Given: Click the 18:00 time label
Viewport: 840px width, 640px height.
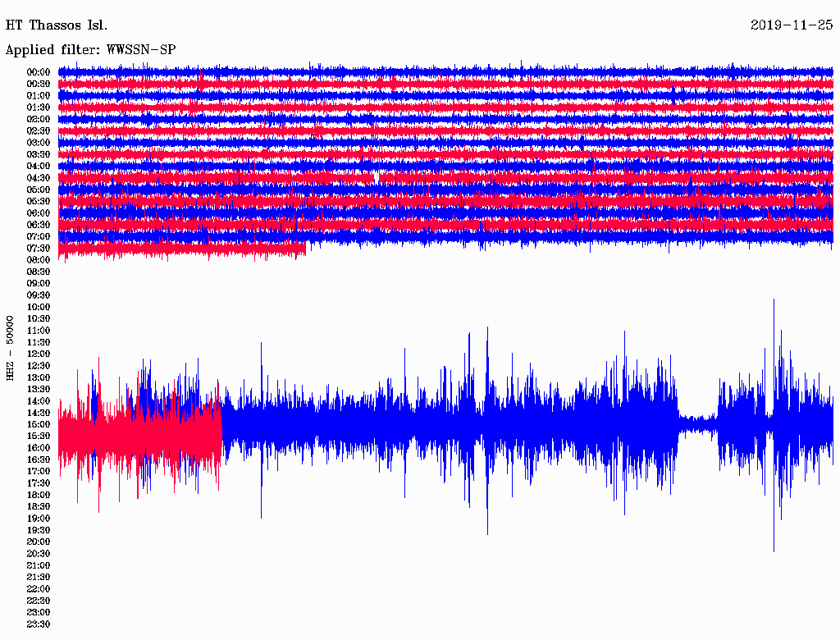Looking at the screenshot, I should (39, 495).
